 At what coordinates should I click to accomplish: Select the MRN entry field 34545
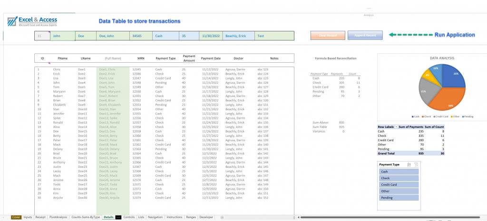pos(141,36)
